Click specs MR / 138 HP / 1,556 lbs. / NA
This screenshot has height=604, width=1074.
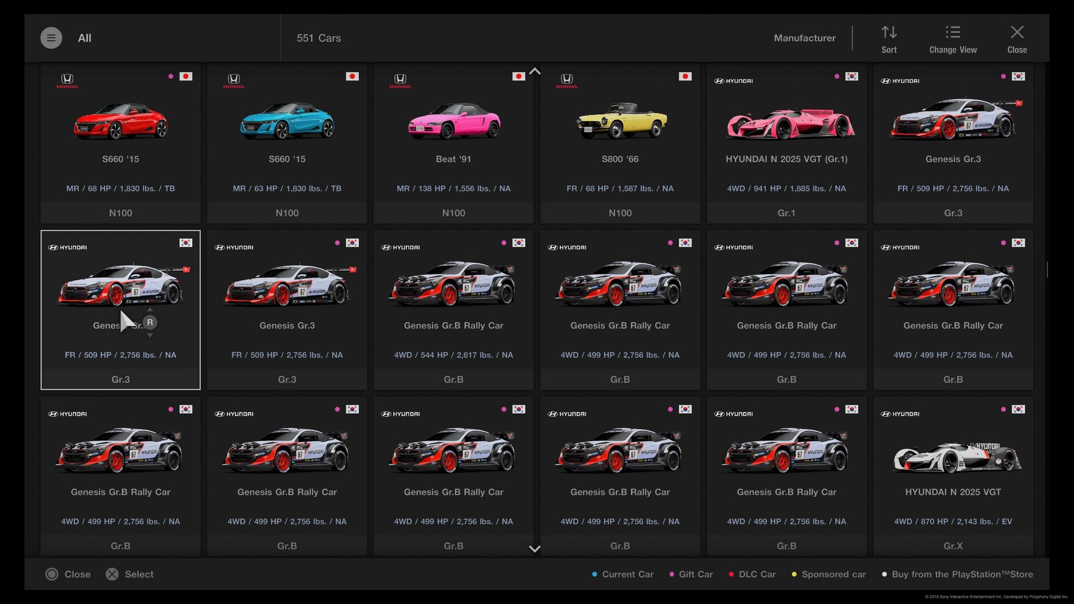454,188
